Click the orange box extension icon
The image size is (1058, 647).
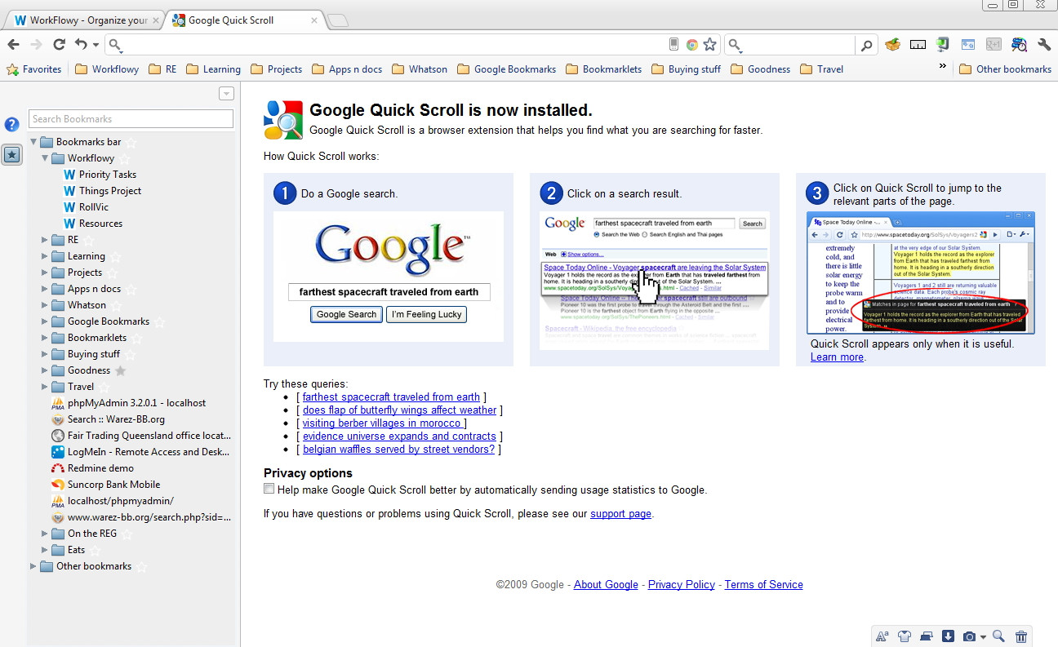click(x=892, y=45)
